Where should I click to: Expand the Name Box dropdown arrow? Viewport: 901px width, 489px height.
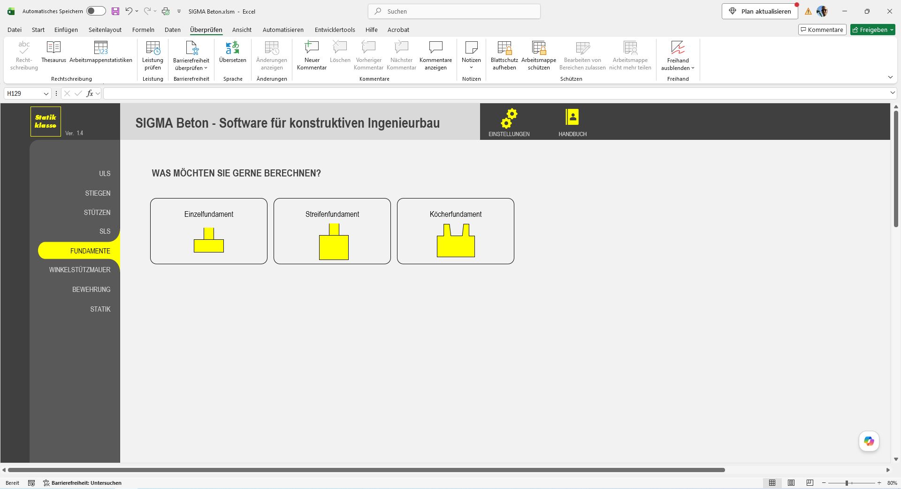(x=46, y=93)
